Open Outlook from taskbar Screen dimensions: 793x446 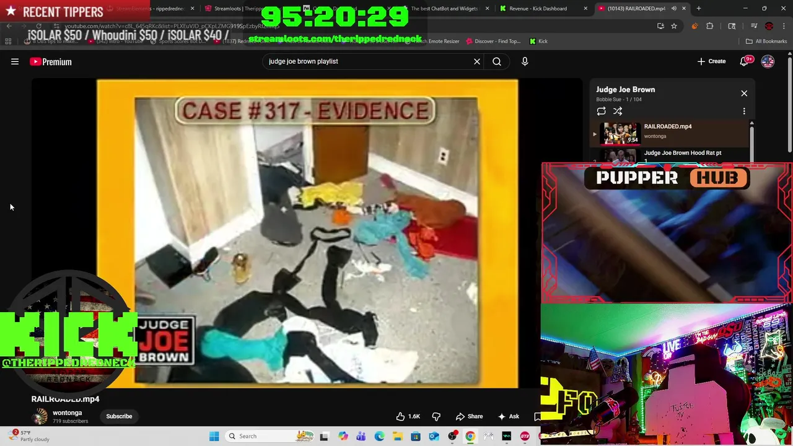pyautogui.click(x=434, y=436)
